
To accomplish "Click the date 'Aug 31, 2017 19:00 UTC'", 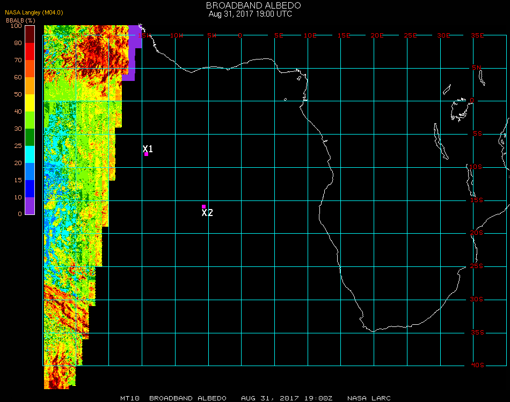I will [250, 14].
